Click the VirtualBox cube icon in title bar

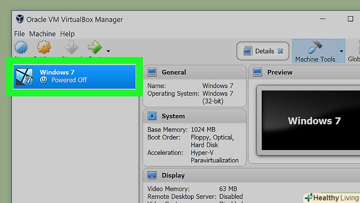tap(20, 19)
